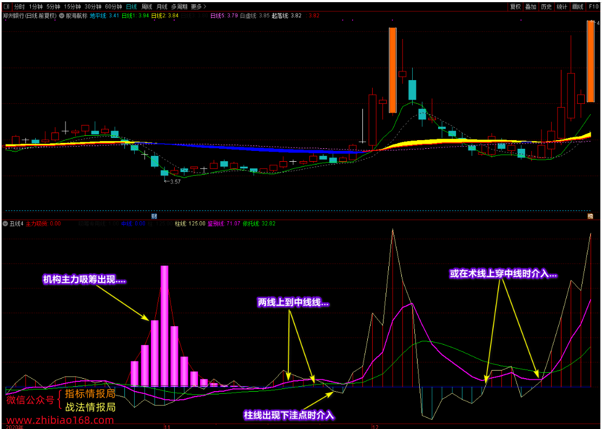Click the 3.57 low price label
Image resolution: width=602 pixels, height=429 pixels.
[x=173, y=182]
